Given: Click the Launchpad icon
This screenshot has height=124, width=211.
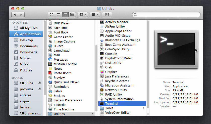Looking at the screenshot, I should [x=50, y=50].
